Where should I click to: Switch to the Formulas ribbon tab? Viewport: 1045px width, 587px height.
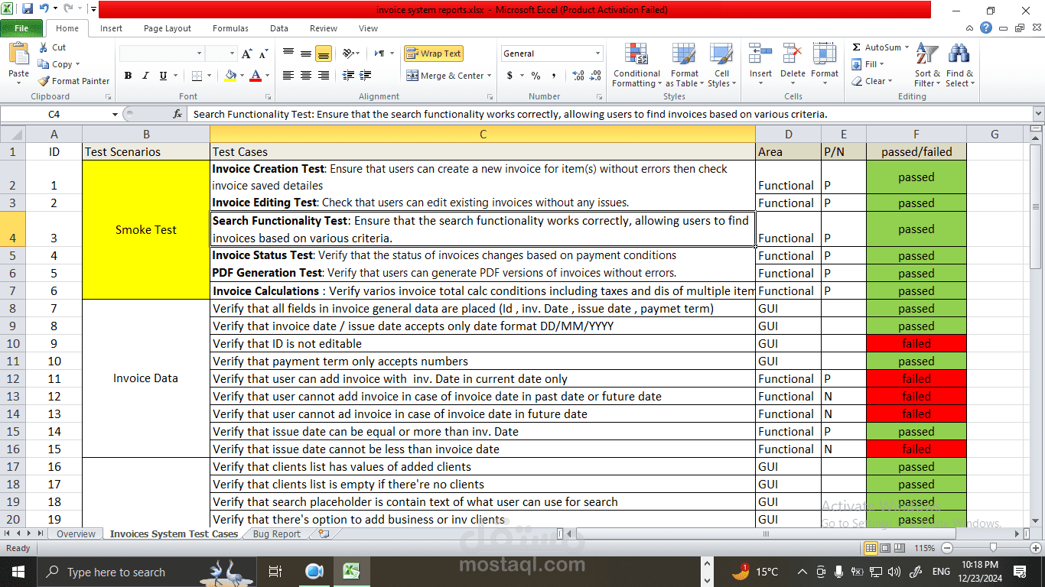(x=230, y=28)
